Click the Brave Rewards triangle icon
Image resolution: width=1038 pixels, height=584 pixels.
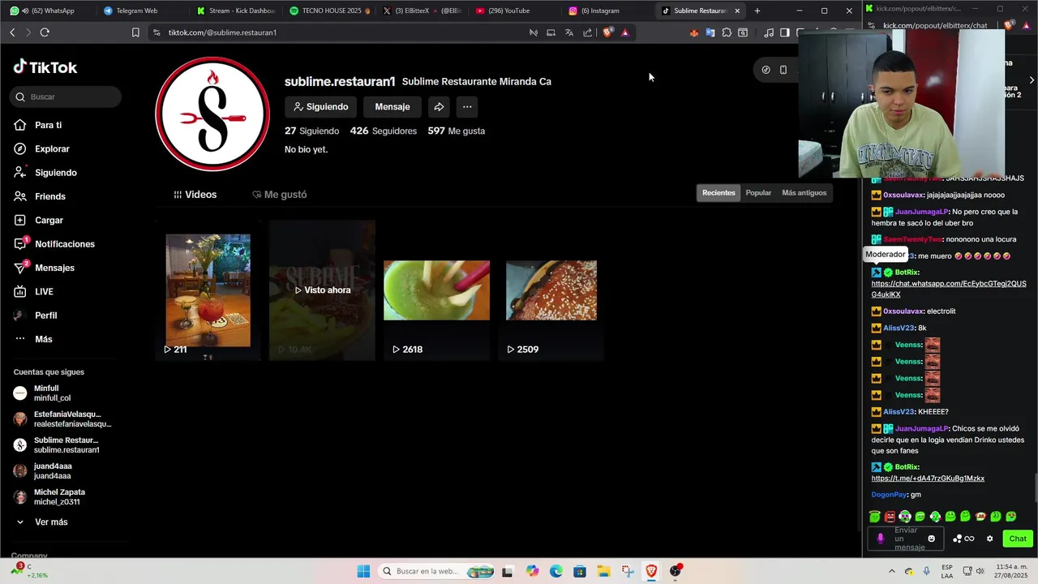625,32
